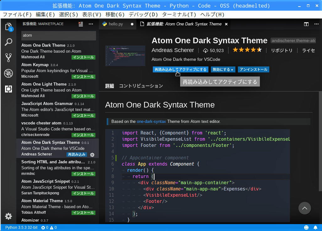Install the Atom One Light Theme extension
322x231 pixels.
point(83,96)
